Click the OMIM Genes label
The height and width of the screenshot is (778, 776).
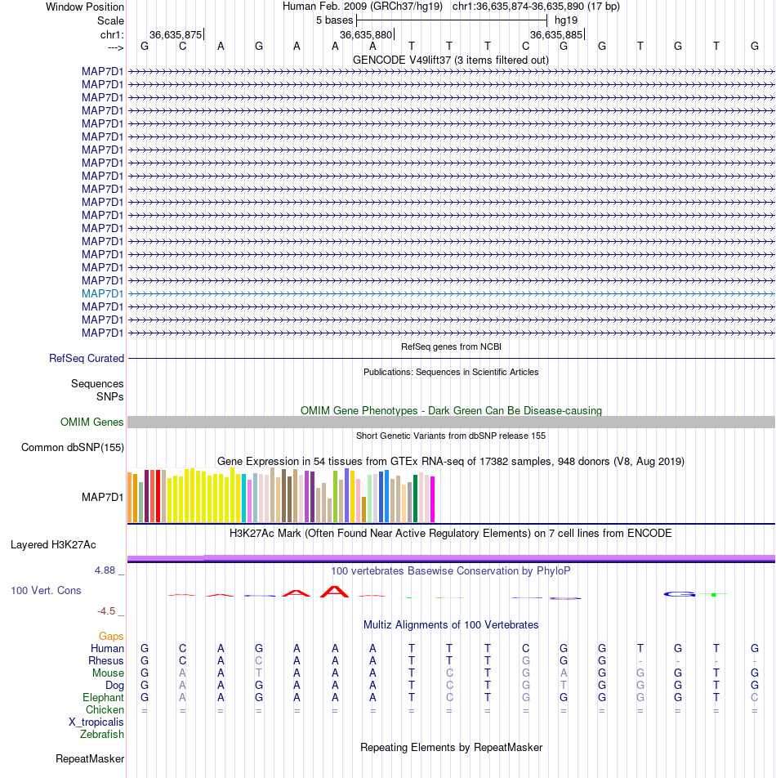point(91,423)
